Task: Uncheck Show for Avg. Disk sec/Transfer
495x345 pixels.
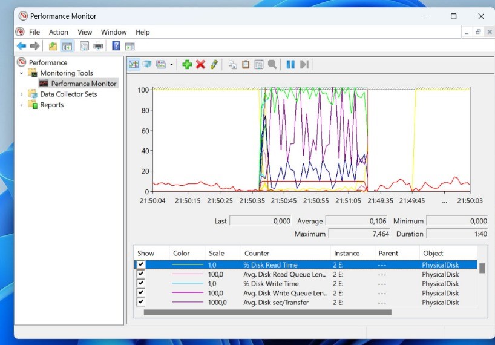Action: [x=141, y=302]
